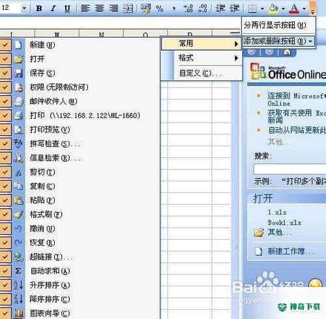Apply Underline from the toolbar
Image resolution: width=326 pixels, height=319 pixels.
(67, 8)
